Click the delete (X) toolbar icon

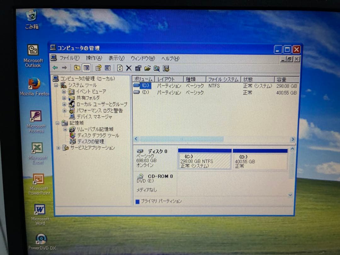(x=129, y=68)
